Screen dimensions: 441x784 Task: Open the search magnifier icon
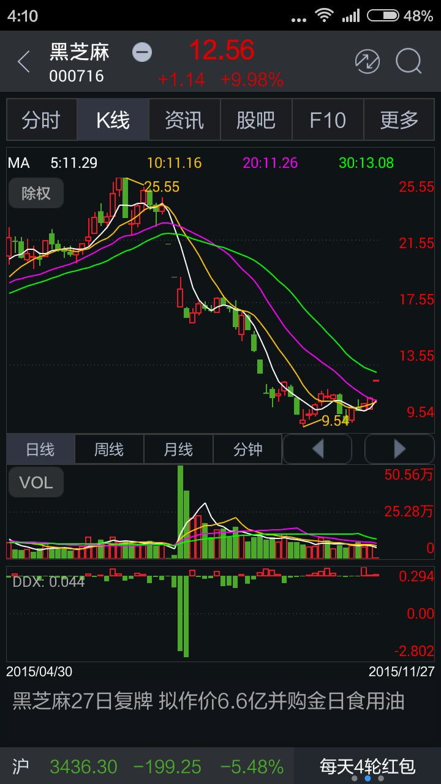(409, 62)
